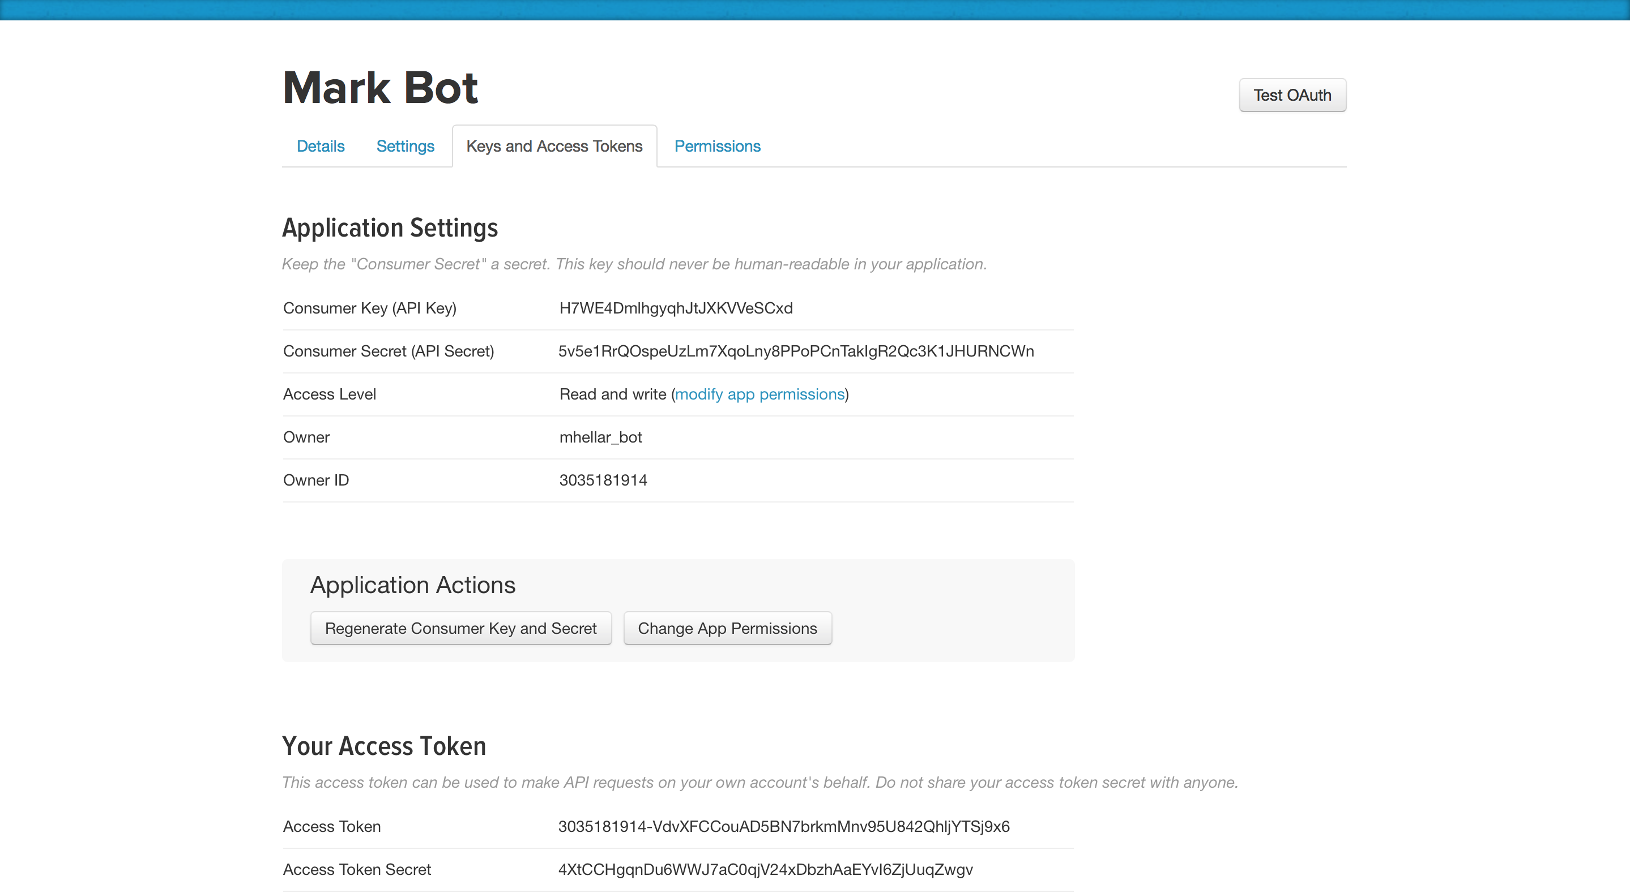Regenerate Consumer Key and Secret
The image size is (1630, 893).
click(x=460, y=628)
